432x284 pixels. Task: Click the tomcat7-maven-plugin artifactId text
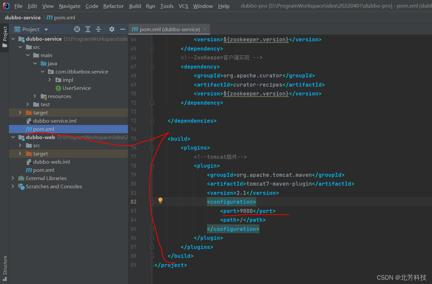tap(279, 184)
